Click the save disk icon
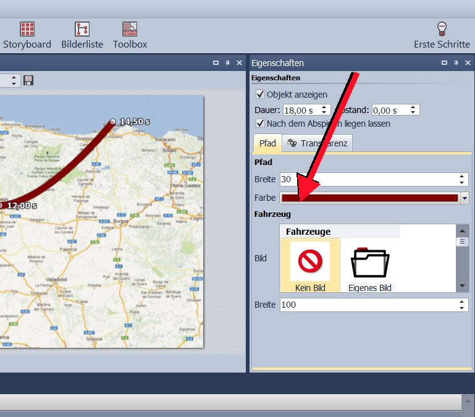 (28, 80)
